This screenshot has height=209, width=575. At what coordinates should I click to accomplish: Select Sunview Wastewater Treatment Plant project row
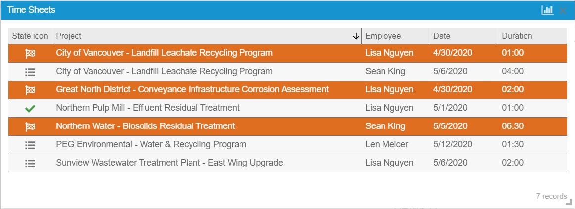tap(169, 163)
